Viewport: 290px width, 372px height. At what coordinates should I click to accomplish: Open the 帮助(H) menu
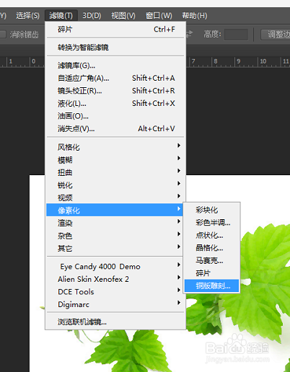pos(195,16)
